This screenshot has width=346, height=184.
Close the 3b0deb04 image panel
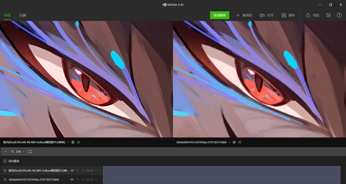240,142
